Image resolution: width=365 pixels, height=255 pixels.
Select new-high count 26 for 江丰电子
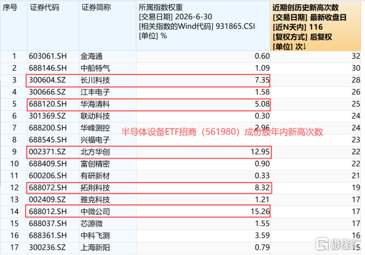[x=356, y=92]
